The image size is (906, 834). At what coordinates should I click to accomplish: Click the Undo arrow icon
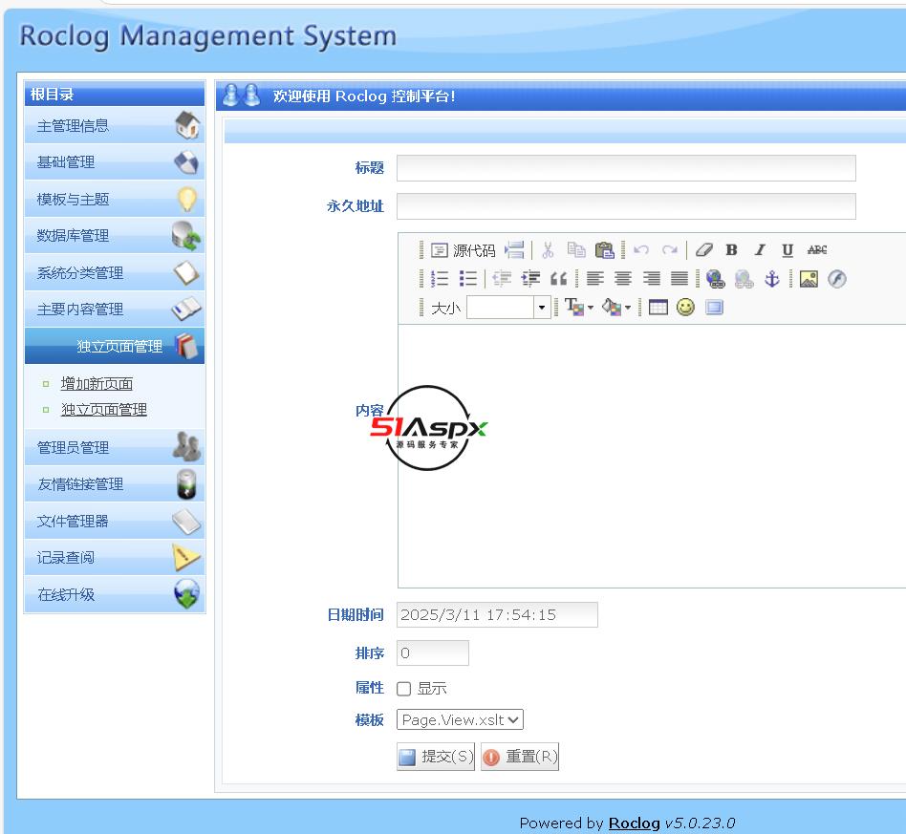tap(641, 250)
